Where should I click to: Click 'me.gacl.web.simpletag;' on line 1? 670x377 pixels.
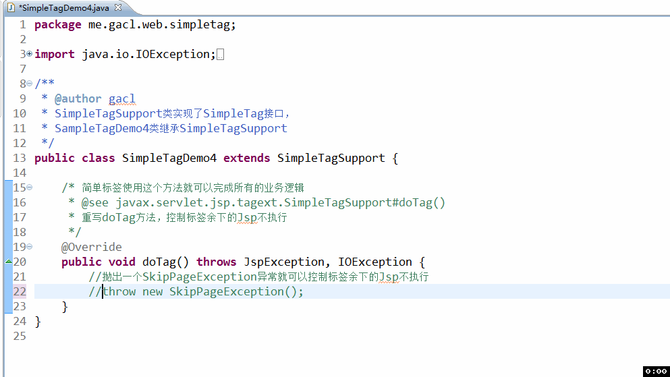(162, 25)
